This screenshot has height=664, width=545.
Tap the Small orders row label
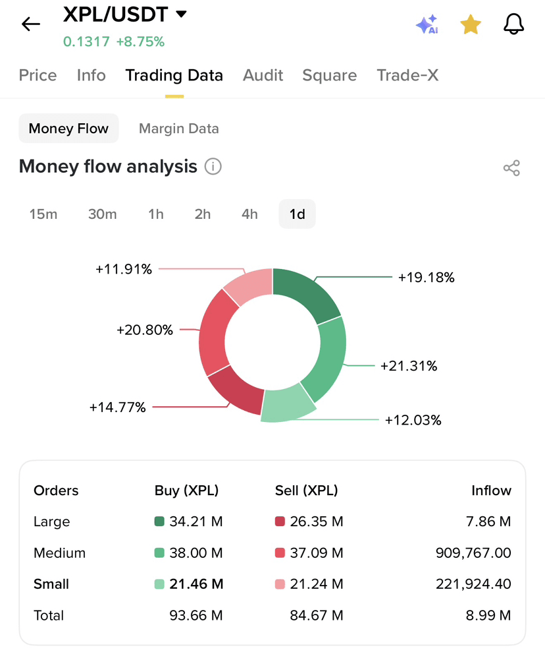pyautogui.click(x=51, y=584)
